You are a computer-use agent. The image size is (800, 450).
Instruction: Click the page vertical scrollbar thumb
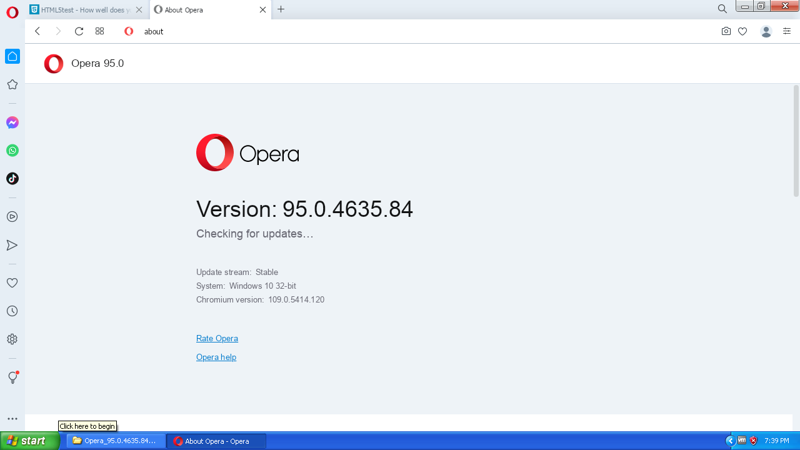(x=796, y=141)
